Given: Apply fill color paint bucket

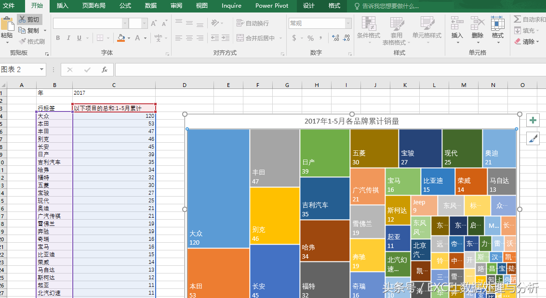Looking at the screenshot, I should [x=121, y=38].
